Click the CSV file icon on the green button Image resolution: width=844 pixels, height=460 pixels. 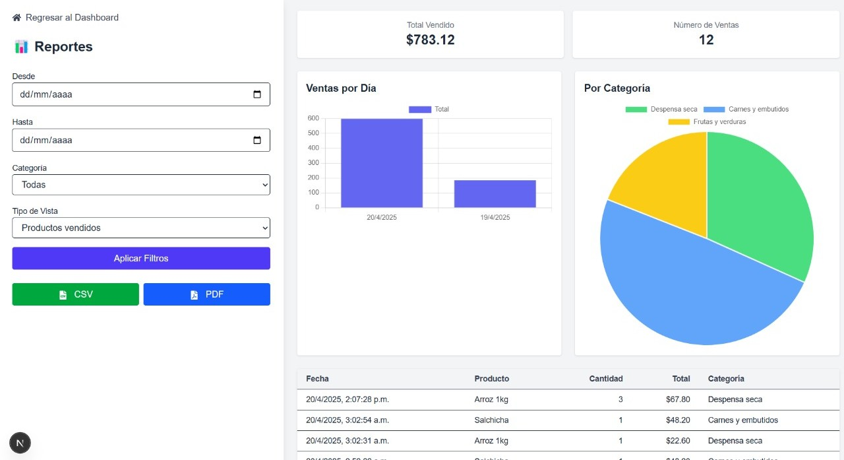point(63,294)
